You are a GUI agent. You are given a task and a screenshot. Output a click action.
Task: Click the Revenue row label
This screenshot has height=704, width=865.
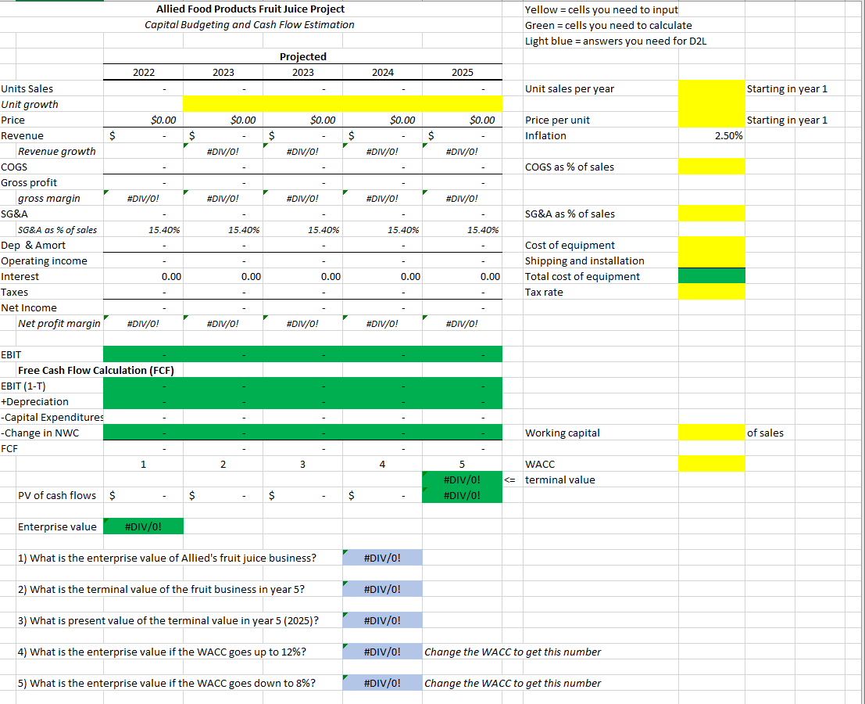pos(22,135)
